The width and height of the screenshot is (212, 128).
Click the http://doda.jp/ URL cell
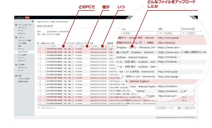tap(167, 43)
